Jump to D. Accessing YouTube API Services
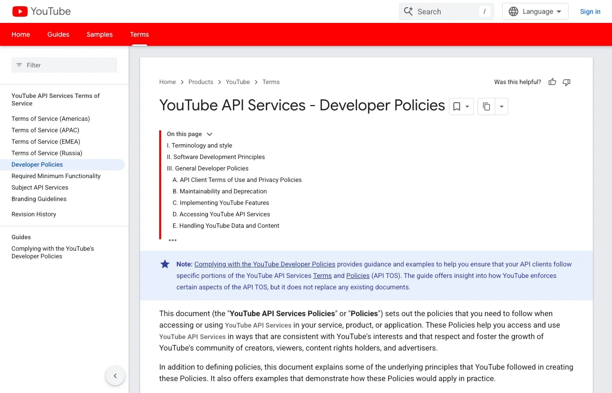 pos(221,214)
